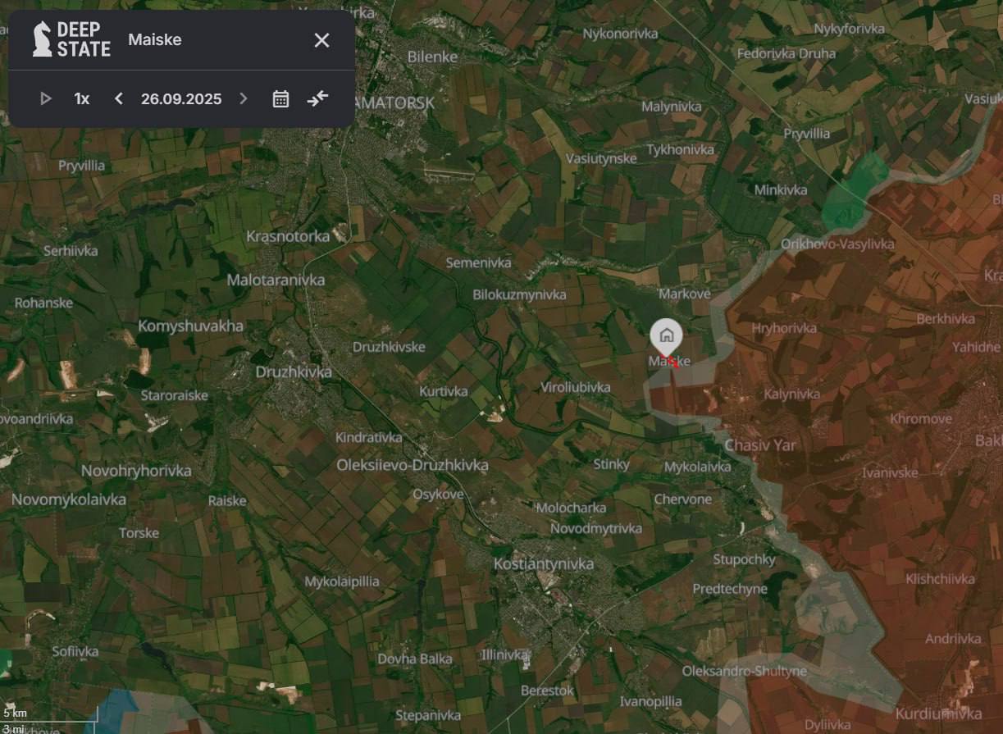Select the Maiske house map marker
Image resolution: width=1003 pixels, height=734 pixels.
click(x=665, y=336)
